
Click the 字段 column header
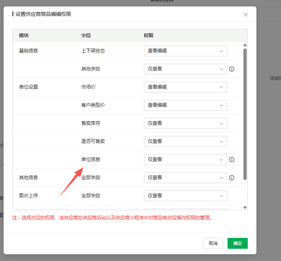point(86,36)
